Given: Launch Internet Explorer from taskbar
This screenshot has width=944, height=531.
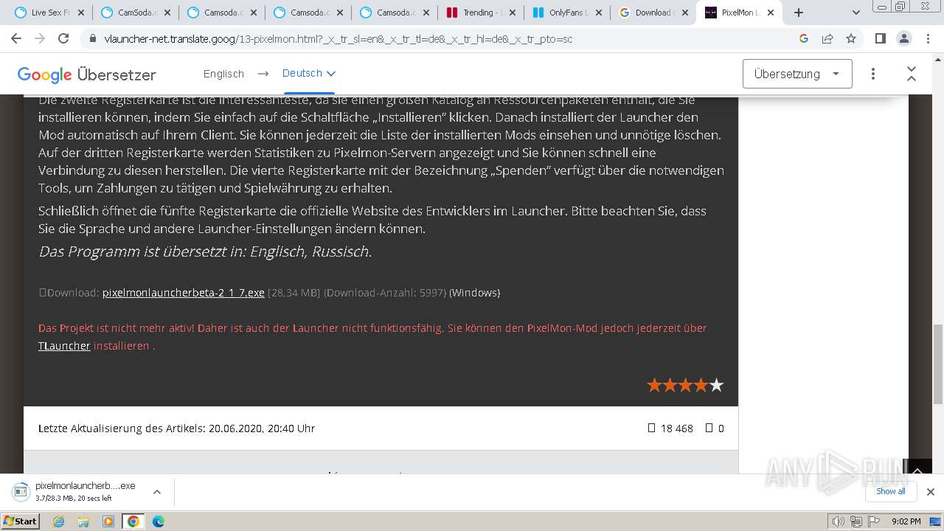Looking at the screenshot, I should click(59, 521).
